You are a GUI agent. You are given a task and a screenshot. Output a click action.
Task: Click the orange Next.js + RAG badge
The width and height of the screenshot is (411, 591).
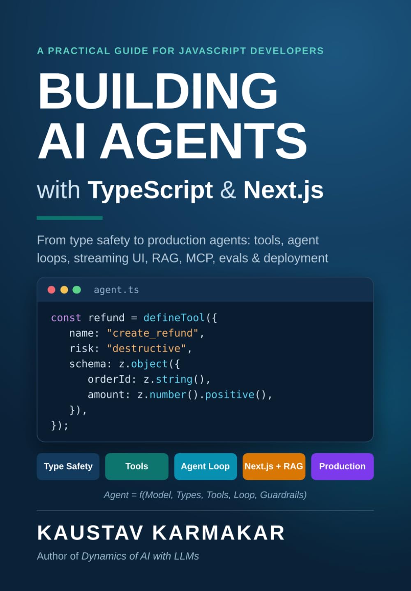point(274,466)
